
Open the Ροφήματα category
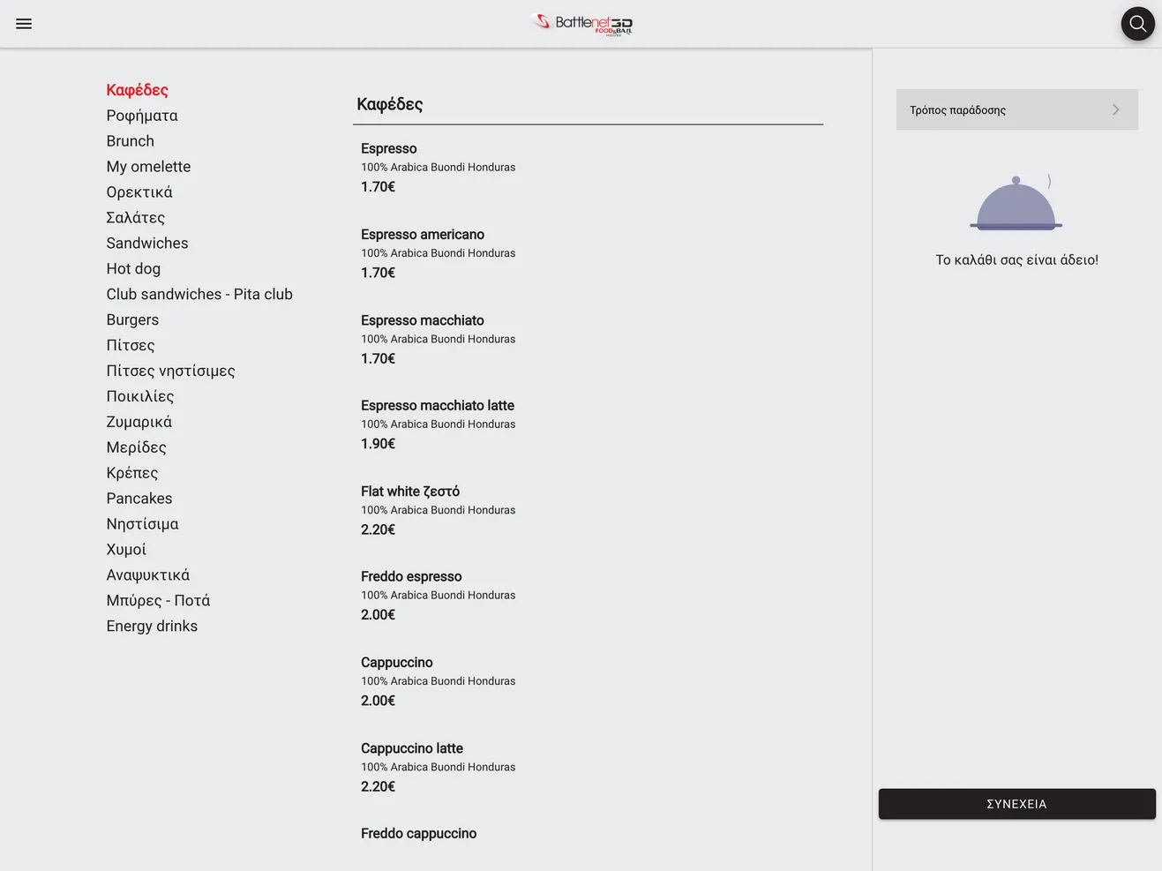click(x=142, y=116)
